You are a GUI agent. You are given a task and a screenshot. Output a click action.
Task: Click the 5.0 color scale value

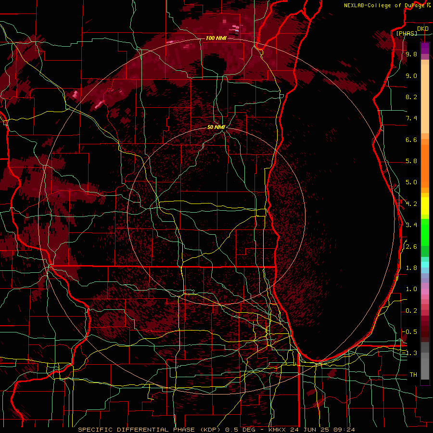(x=411, y=182)
